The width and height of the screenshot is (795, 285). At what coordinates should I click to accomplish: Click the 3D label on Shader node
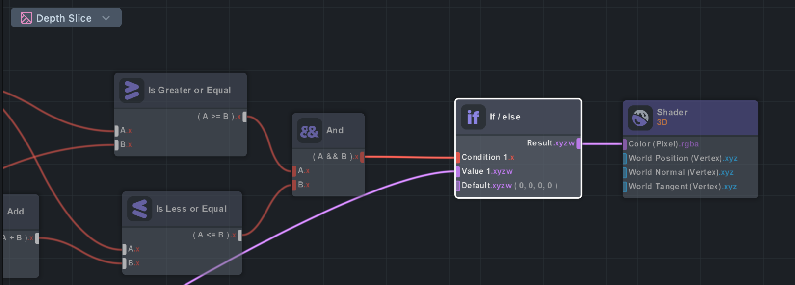pos(662,122)
